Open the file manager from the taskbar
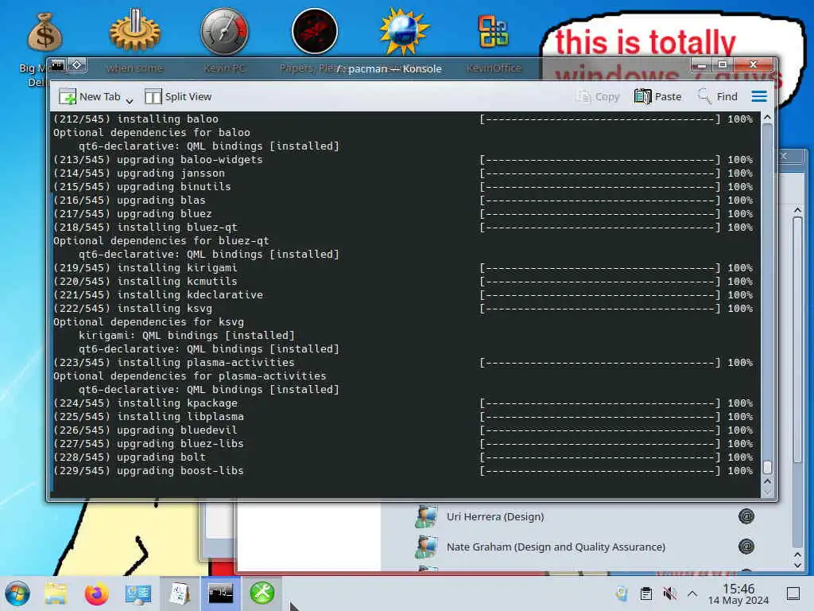814x611 pixels. click(56, 593)
